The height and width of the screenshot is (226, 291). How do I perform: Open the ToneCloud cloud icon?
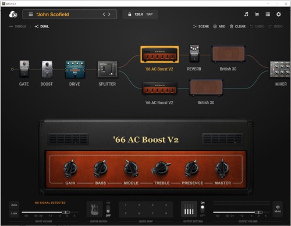[x=13, y=15]
